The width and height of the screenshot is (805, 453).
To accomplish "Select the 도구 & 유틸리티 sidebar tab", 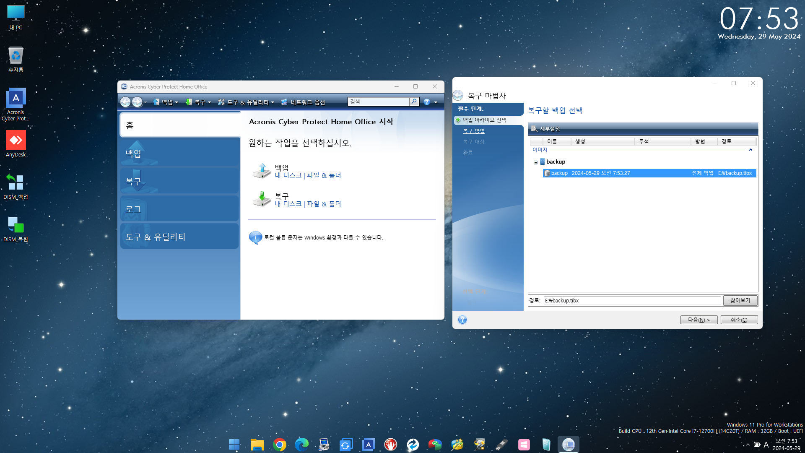I will point(179,236).
